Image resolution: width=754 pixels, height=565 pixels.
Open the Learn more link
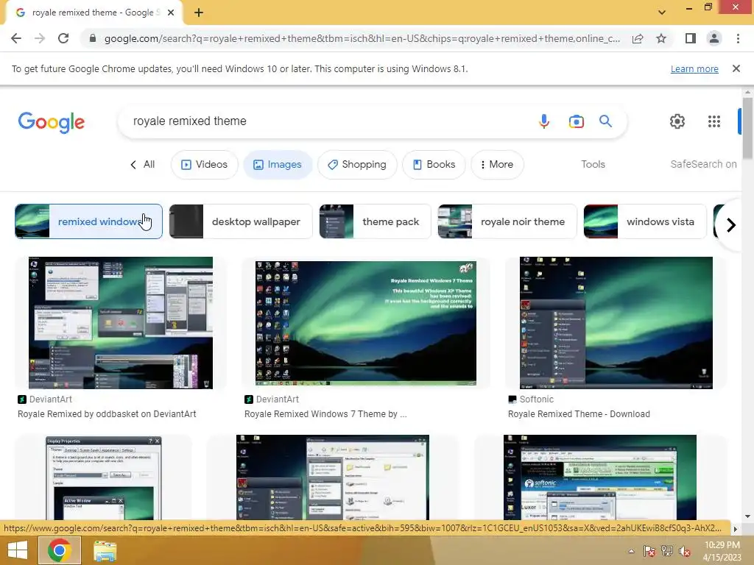click(694, 68)
